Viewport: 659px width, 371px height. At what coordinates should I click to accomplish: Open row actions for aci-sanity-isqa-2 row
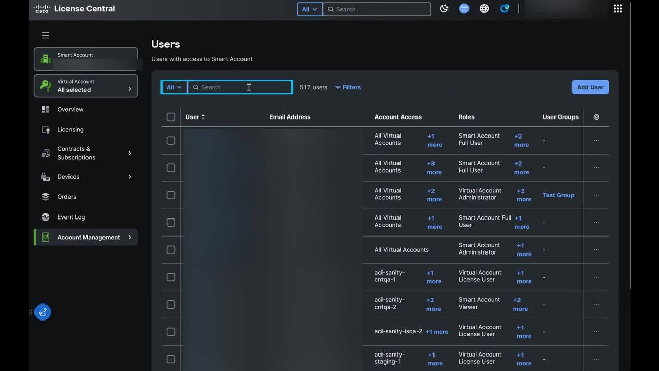coord(596,332)
